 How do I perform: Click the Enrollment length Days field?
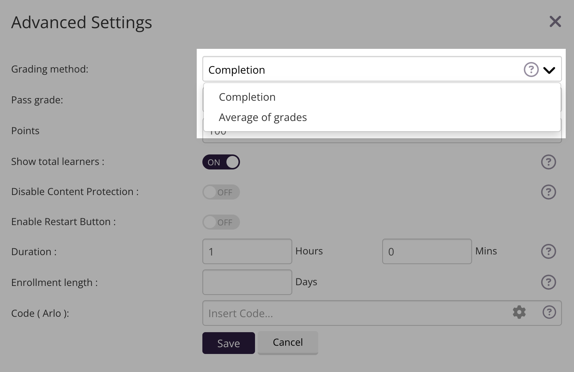(x=247, y=282)
